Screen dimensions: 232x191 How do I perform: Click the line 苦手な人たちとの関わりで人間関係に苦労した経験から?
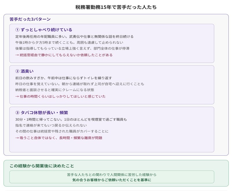(x=112, y=175)
